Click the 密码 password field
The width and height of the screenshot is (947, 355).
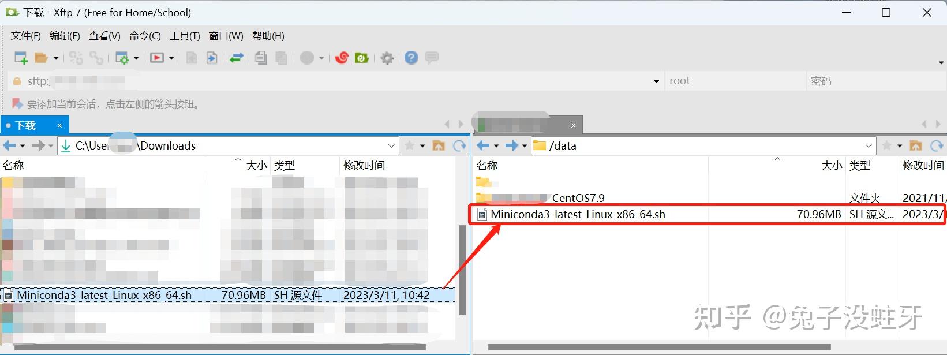tap(876, 81)
